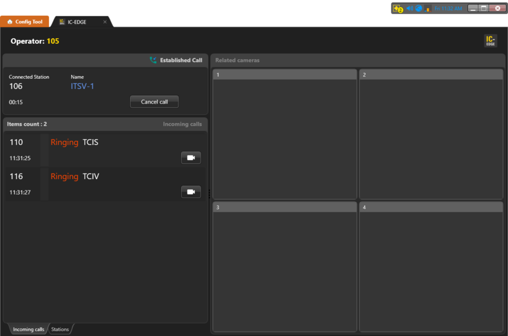This screenshot has width=508, height=336.
Task: Click the panel splitter handle between panes
Action: pyautogui.click(x=210, y=194)
